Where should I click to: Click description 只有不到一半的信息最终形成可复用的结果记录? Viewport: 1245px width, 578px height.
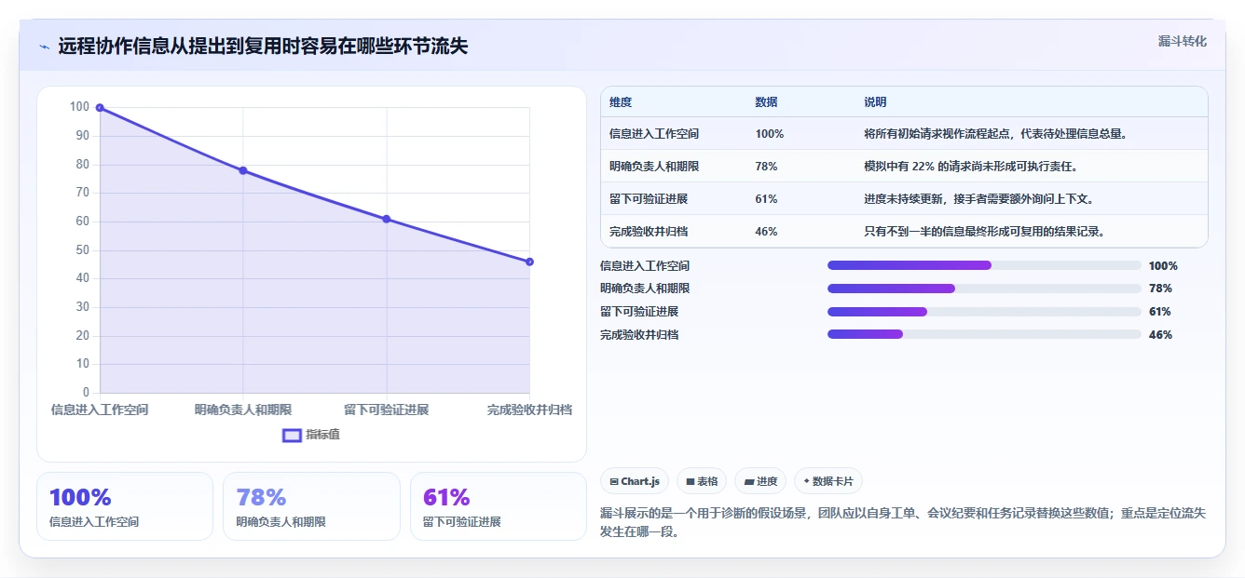pyautogui.click(x=984, y=232)
